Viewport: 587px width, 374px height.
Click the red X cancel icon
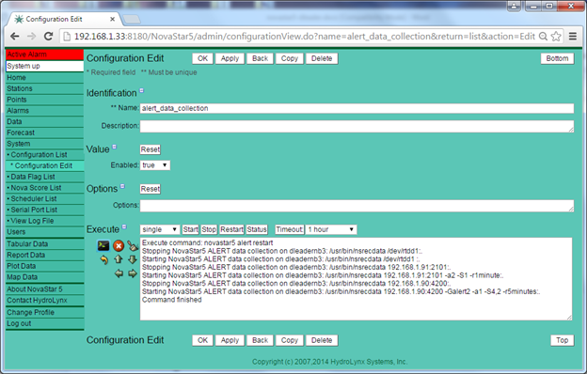coord(119,245)
